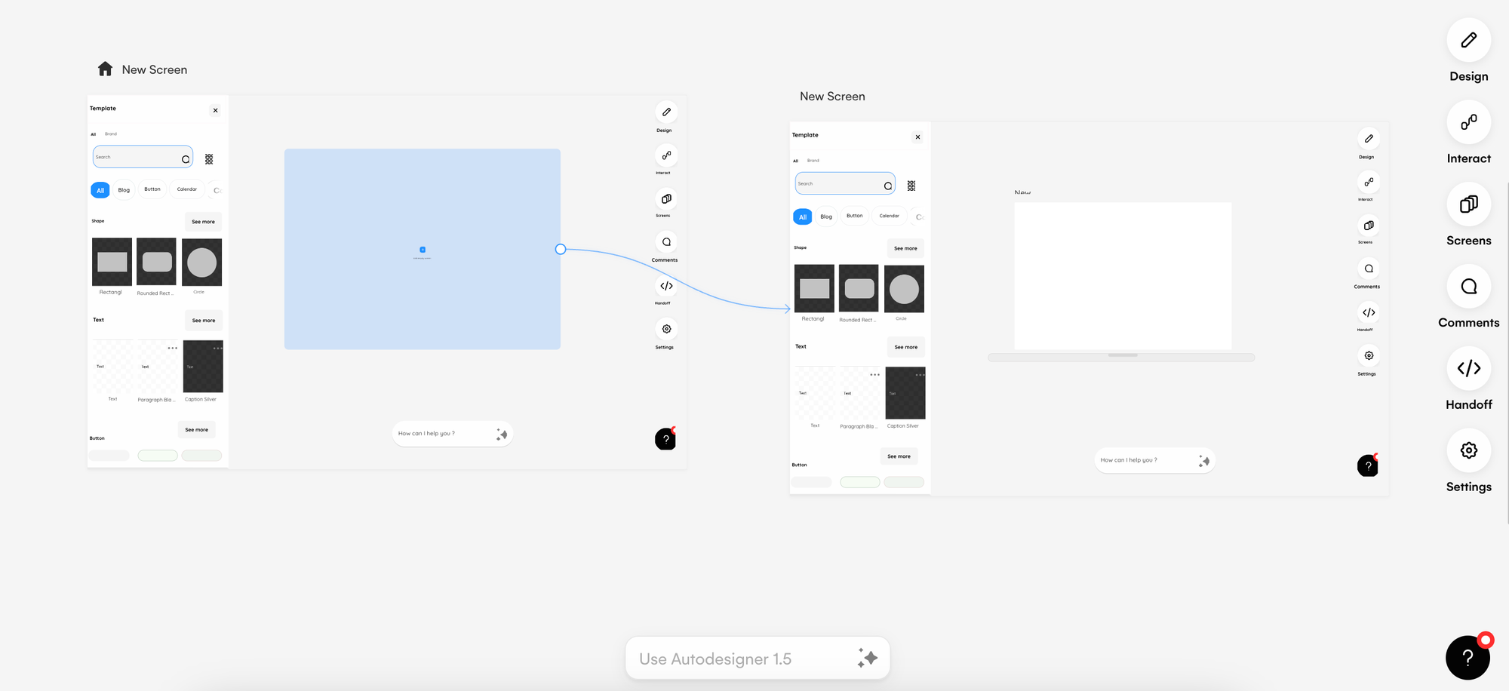Open the Interact tool in main sidebar

tap(1468, 122)
